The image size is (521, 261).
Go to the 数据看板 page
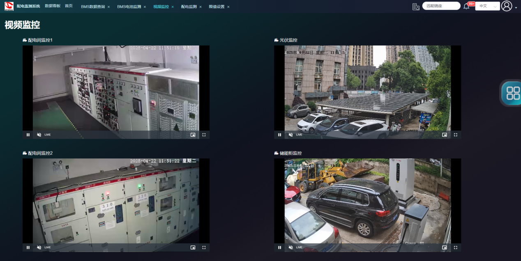tap(53, 6)
